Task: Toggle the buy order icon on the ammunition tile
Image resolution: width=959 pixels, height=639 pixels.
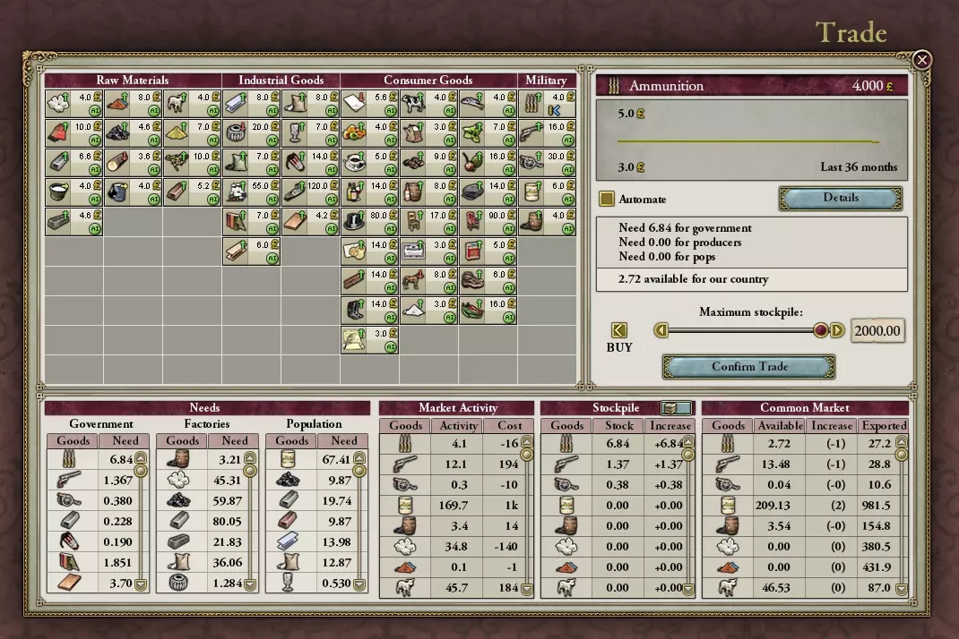Action: pos(555,111)
